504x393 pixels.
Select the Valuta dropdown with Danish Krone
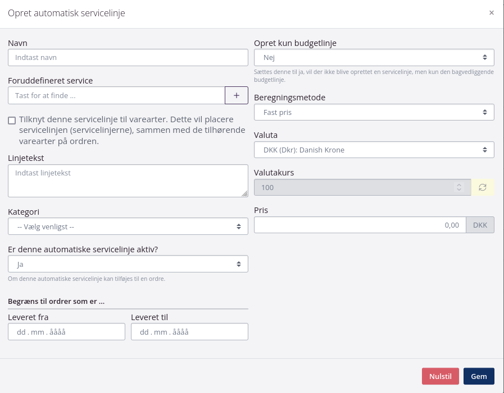[374, 150]
